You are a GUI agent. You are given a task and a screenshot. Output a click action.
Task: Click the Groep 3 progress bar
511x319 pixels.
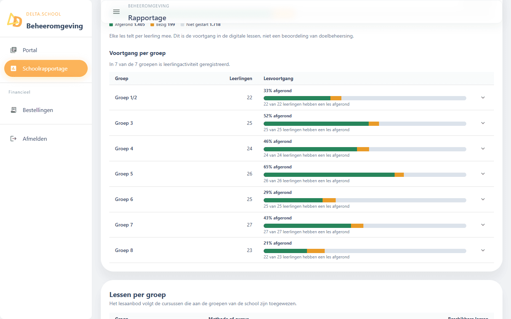tap(365, 124)
